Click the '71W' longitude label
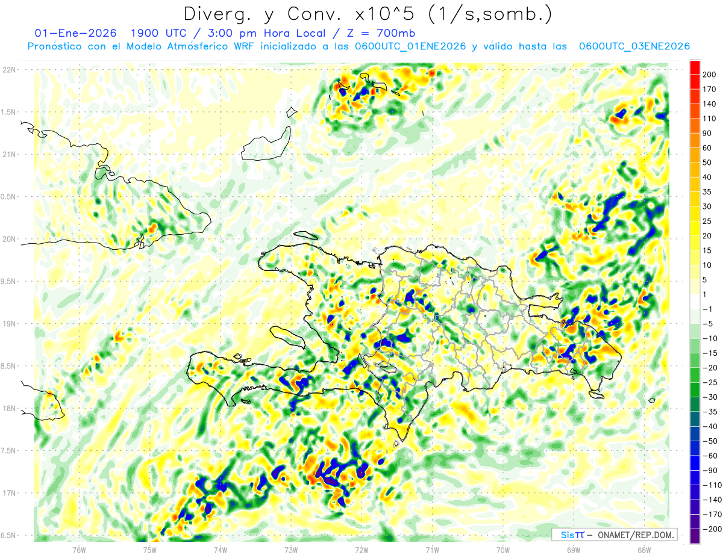723x558 pixels. 432,550
